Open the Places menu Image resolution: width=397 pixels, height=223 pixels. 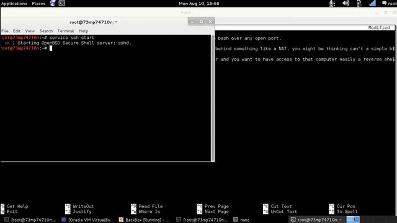tap(38, 4)
